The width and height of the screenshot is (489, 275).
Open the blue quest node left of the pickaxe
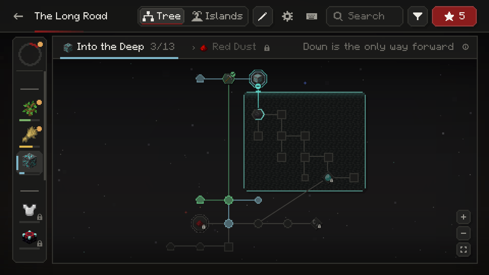200,79
